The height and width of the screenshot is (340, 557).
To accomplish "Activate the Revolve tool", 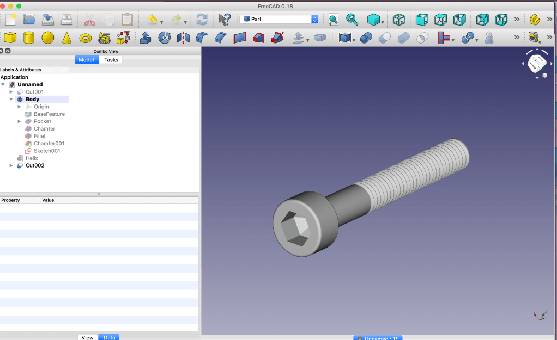I will tap(164, 38).
